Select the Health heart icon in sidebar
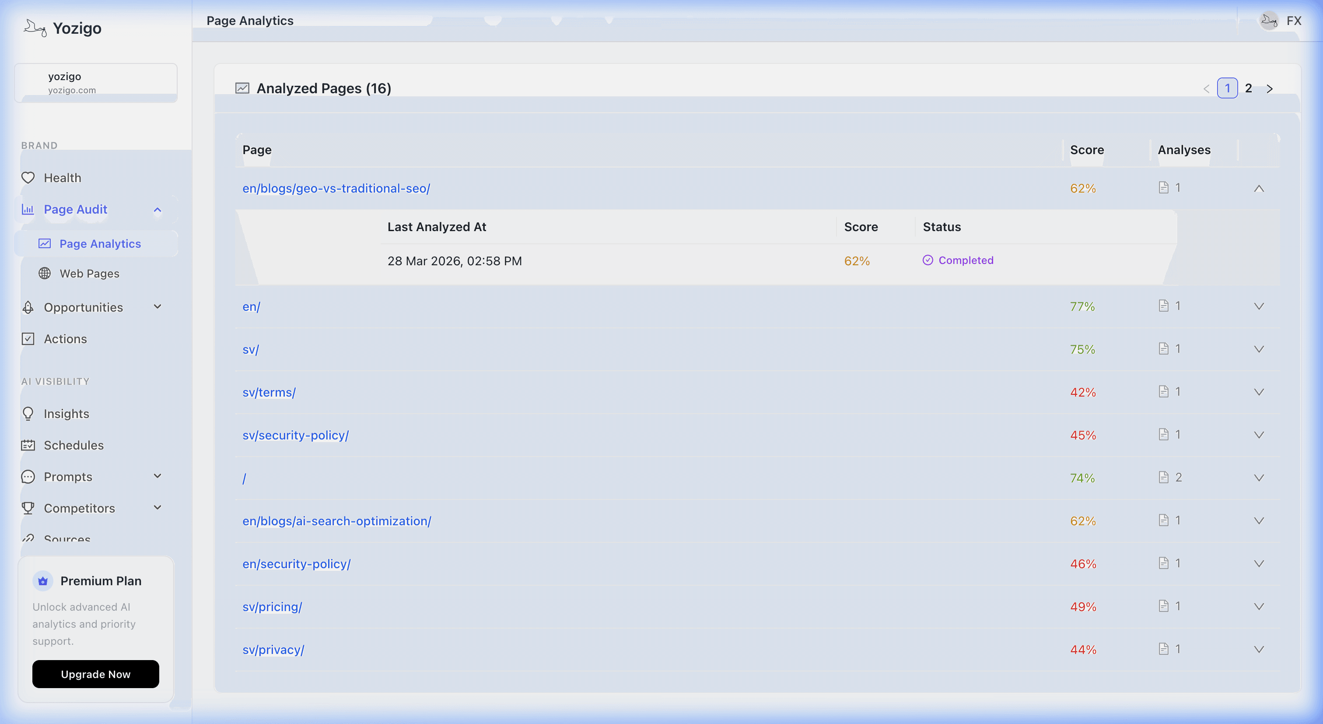This screenshot has width=1323, height=724. 28,178
